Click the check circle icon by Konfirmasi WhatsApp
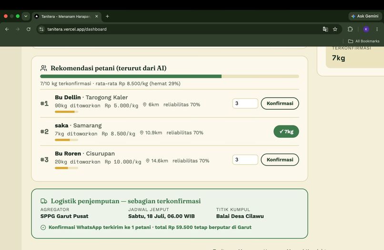The height and width of the screenshot is (250, 384). (x=43, y=228)
